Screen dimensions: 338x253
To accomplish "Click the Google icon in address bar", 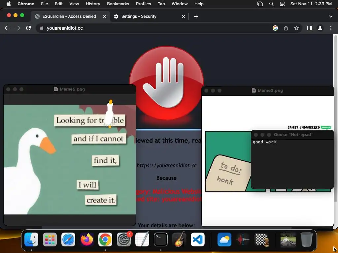I will coord(275,28).
